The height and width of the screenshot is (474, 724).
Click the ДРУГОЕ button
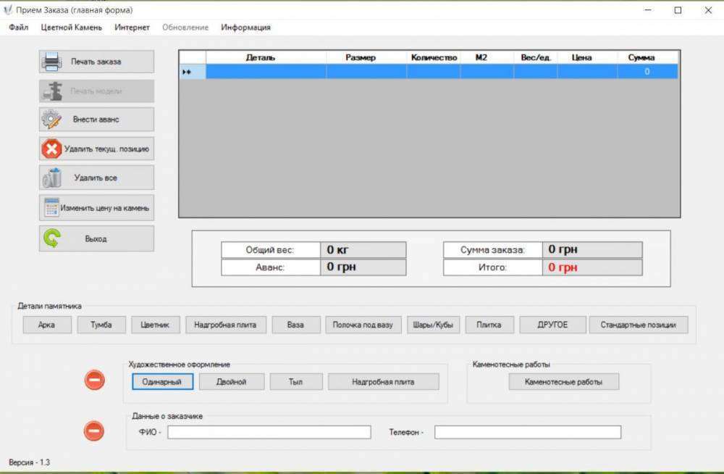tap(552, 325)
